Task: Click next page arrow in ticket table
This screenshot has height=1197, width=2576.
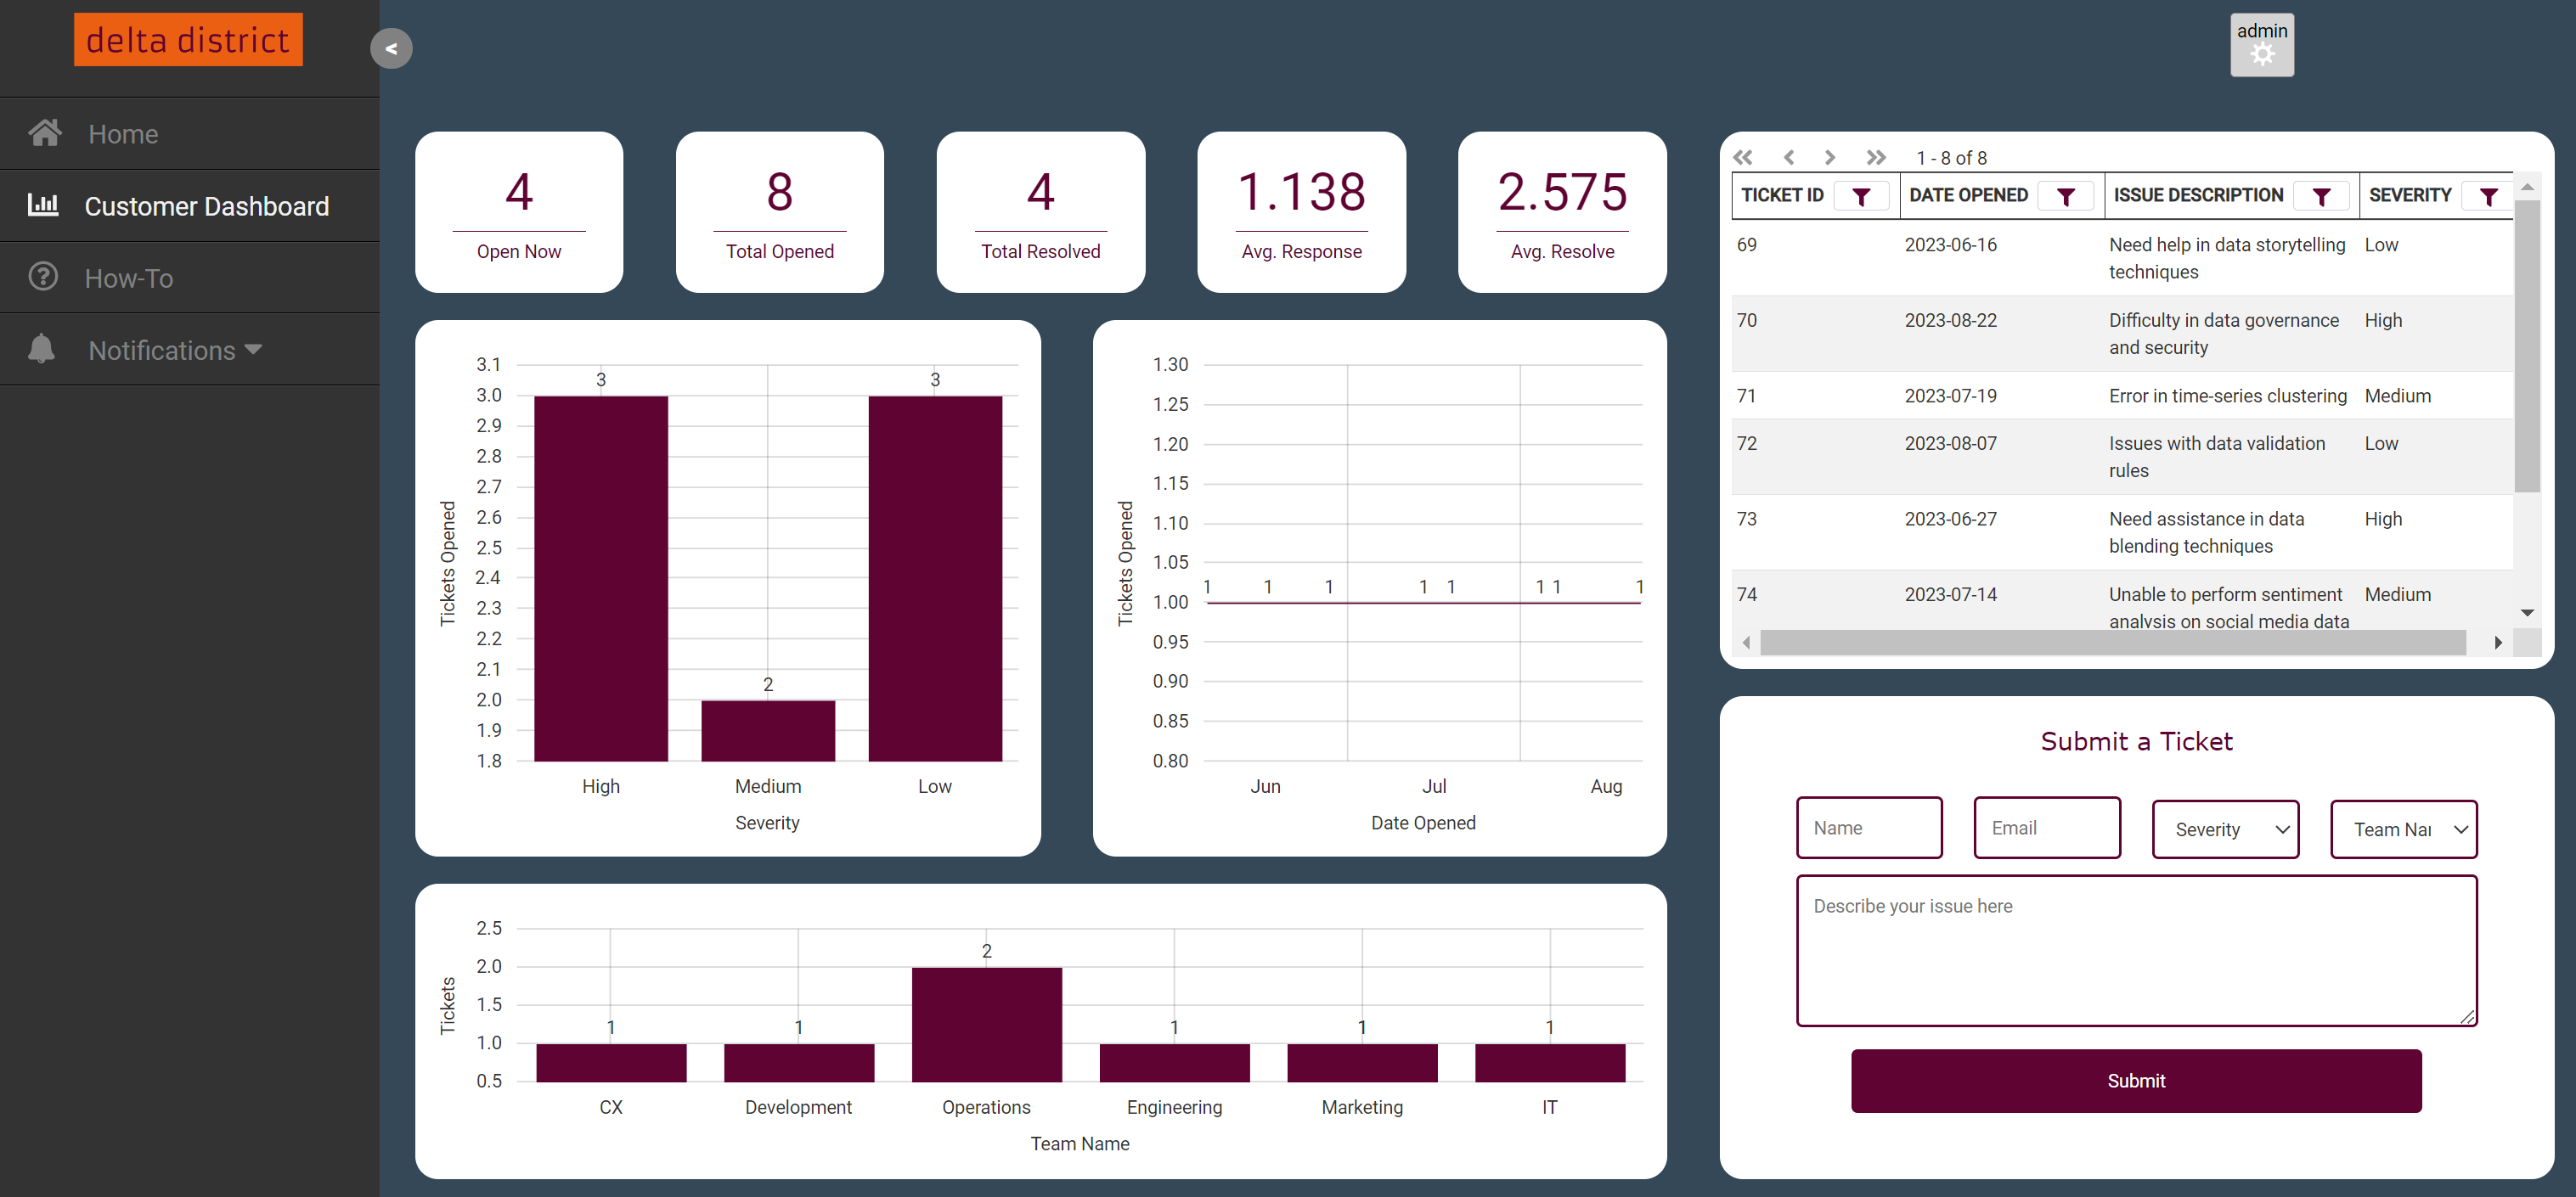Action: coord(1830,158)
